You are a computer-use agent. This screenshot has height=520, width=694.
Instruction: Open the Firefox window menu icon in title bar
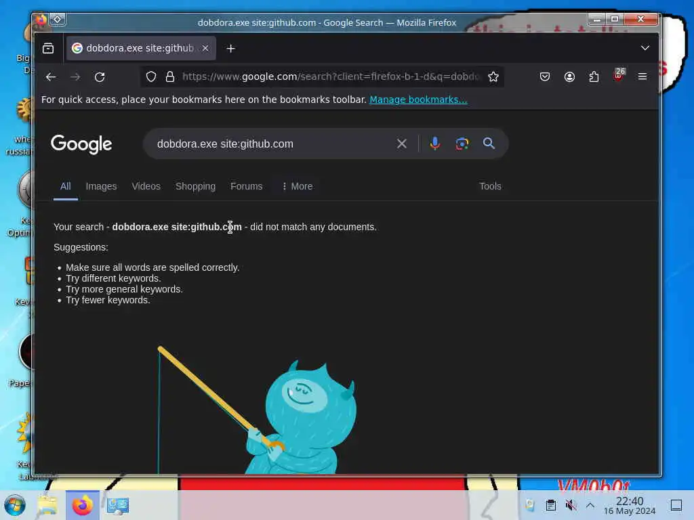click(41, 20)
